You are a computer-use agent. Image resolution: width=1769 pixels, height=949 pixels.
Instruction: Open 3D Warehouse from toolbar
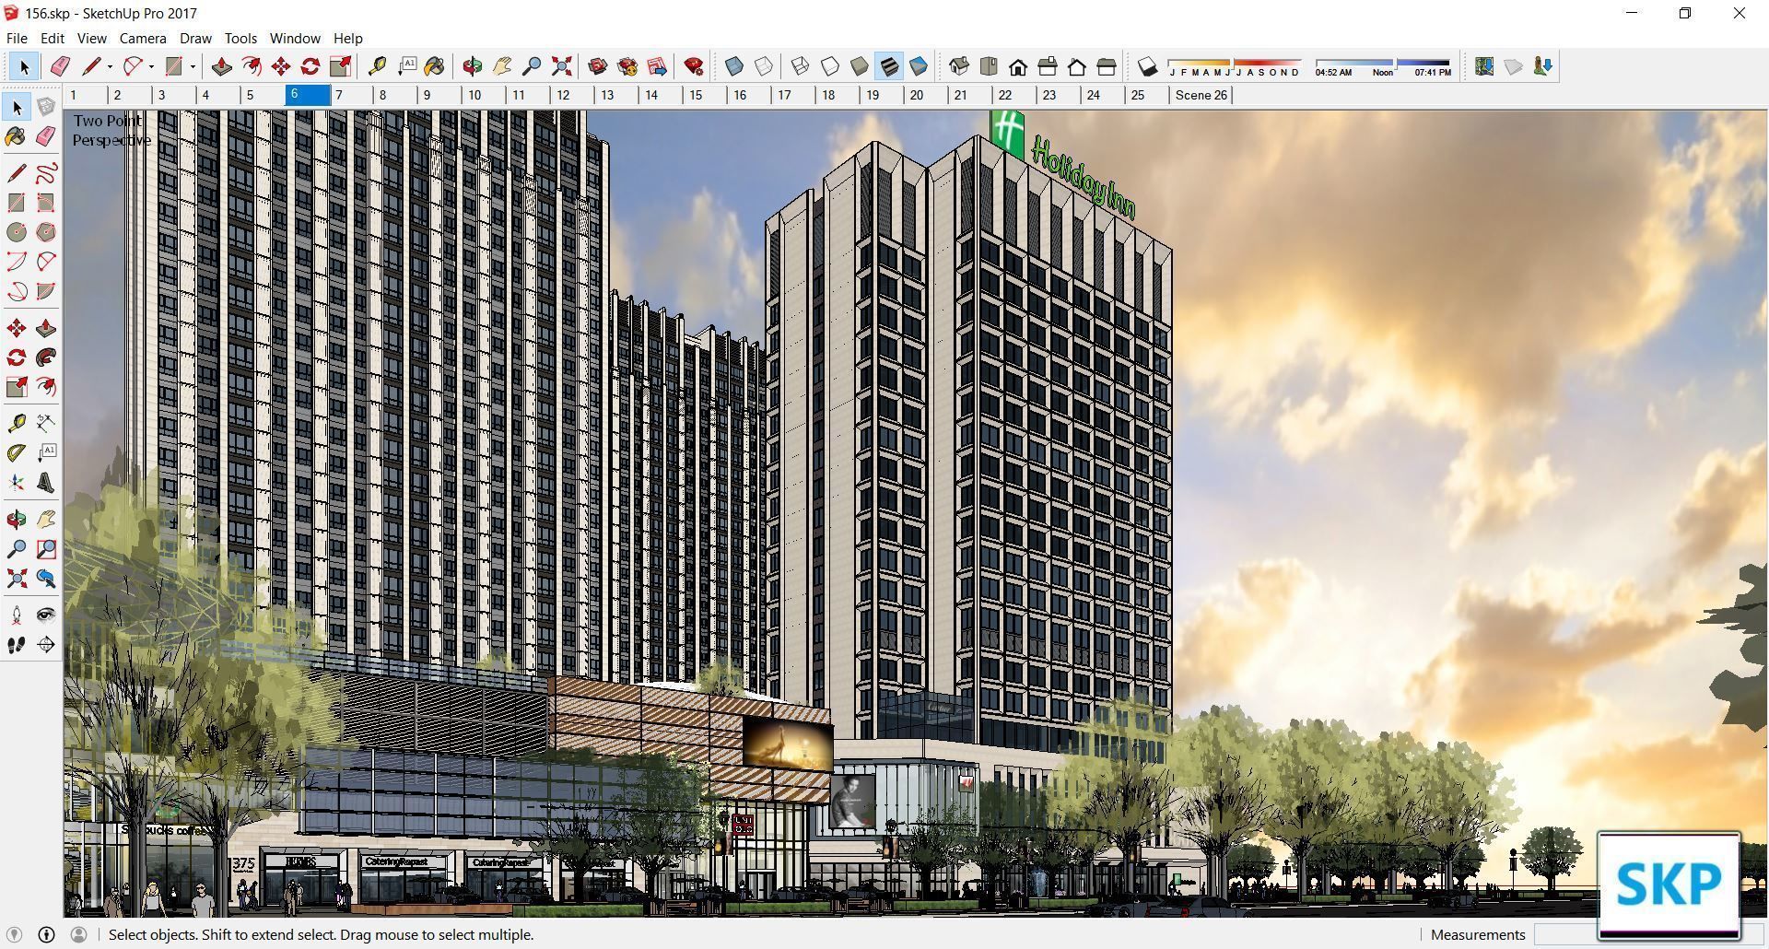tap(598, 66)
